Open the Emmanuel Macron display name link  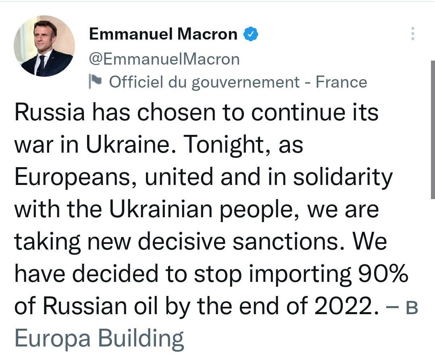(163, 34)
